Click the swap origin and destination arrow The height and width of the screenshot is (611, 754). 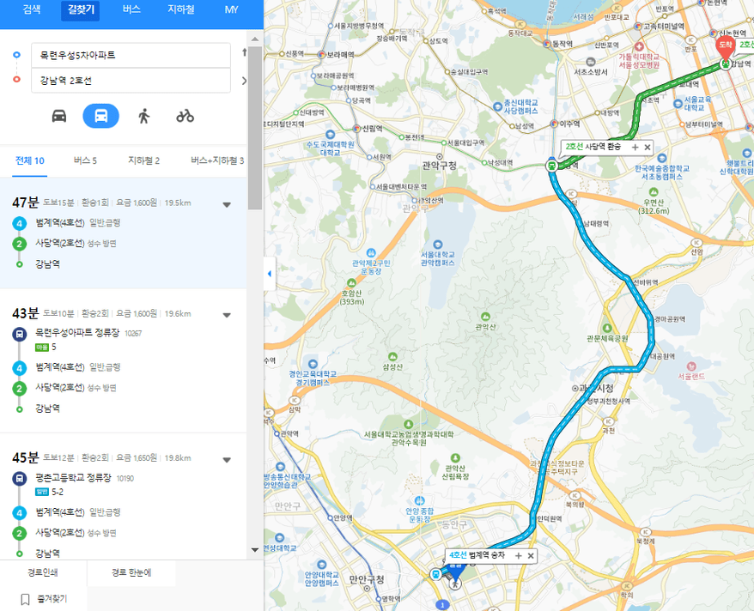244,52
